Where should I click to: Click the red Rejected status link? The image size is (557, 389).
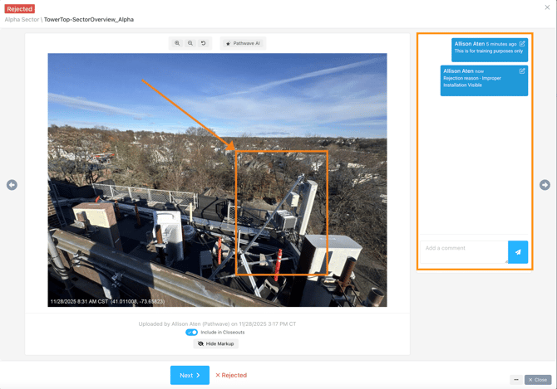pyautogui.click(x=231, y=375)
